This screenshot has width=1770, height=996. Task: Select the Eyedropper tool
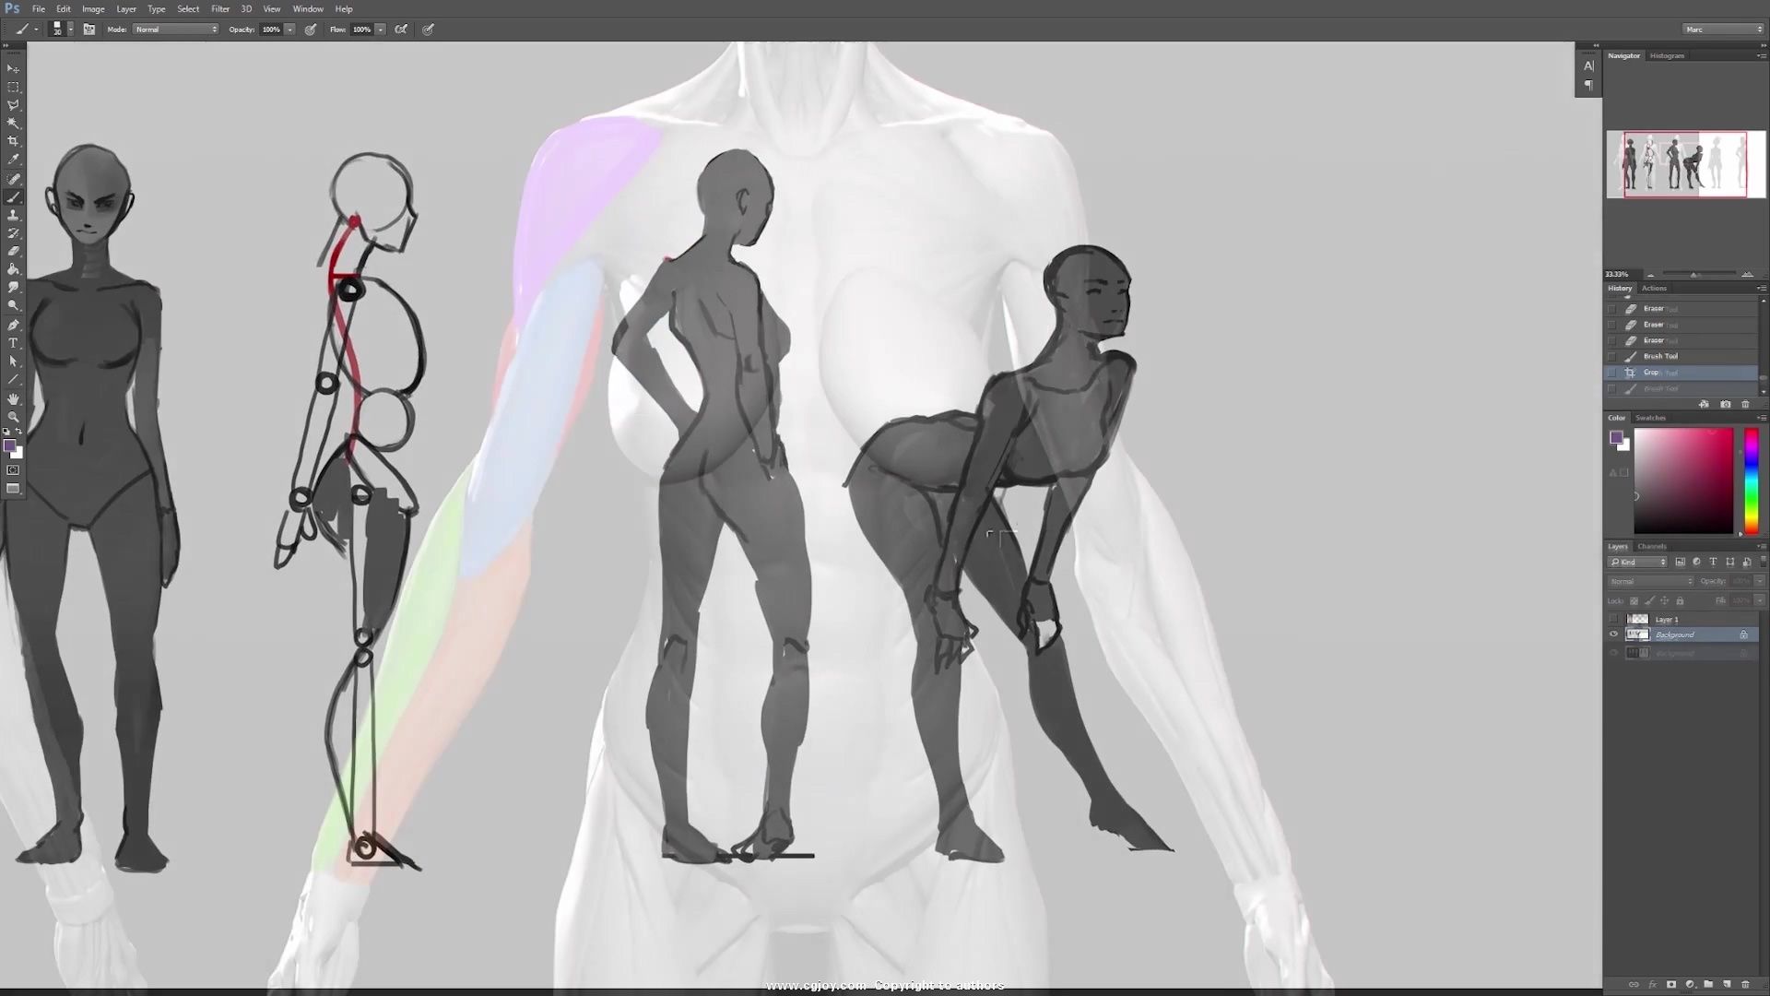click(13, 160)
